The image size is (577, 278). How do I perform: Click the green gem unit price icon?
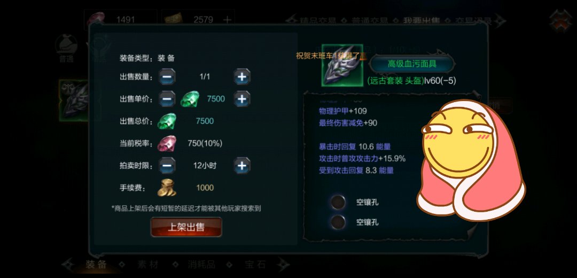190,99
